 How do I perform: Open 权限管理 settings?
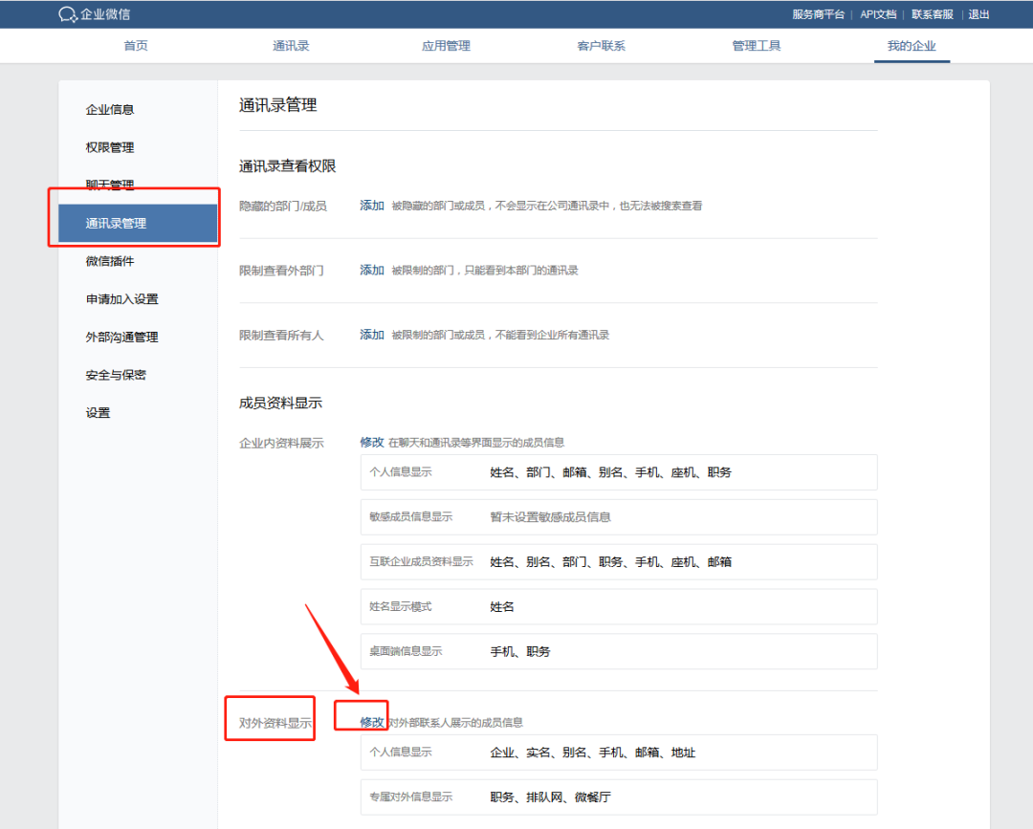pos(108,147)
